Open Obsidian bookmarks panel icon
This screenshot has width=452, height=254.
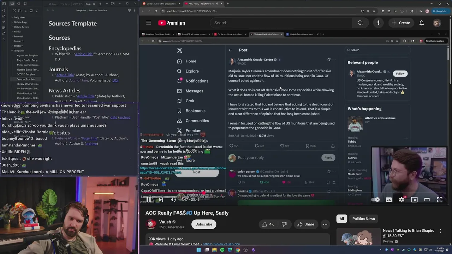tap(25, 4)
